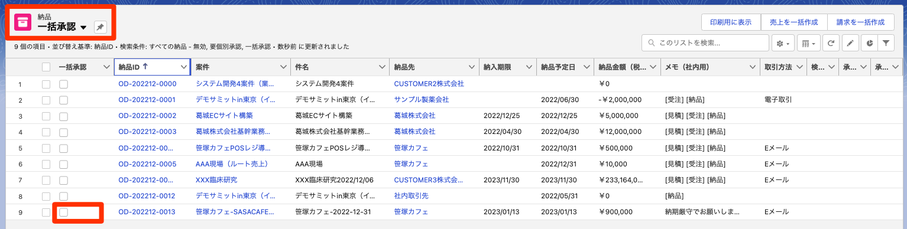
Task: Open the 社内取引先 account link
Action: 411,196
